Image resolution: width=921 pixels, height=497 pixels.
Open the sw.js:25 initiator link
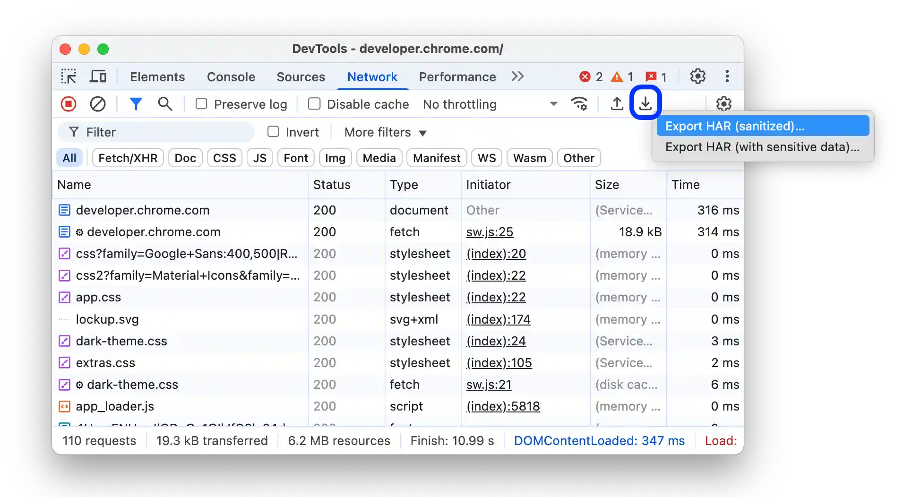pyautogui.click(x=490, y=232)
